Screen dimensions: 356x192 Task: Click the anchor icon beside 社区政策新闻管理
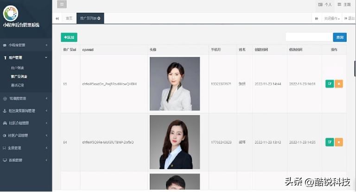pos(5,111)
